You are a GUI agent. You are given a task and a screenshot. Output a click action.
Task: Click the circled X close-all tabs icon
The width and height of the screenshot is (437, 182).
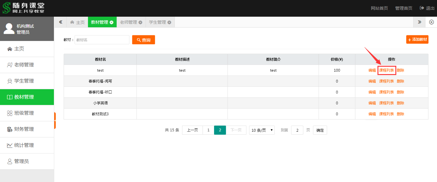[431, 22]
